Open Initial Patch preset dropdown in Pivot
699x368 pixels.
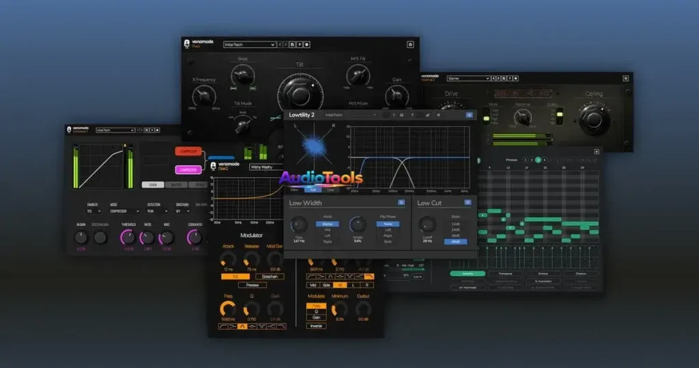pos(249,44)
